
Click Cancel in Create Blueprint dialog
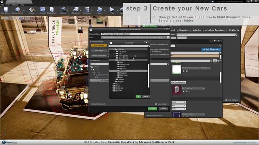pyautogui.click(x=163, y=109)
